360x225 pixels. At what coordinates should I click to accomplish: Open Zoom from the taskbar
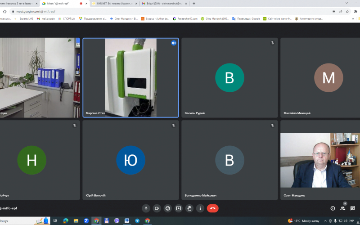pyautogui.click(x=86, y=221)
